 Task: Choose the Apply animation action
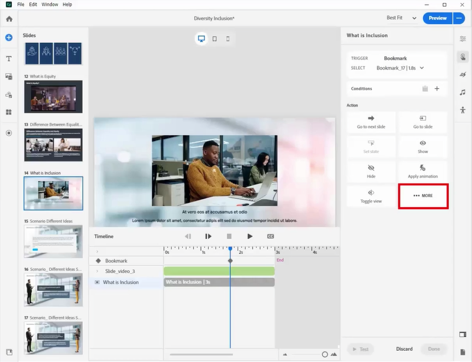coord(423,172)
